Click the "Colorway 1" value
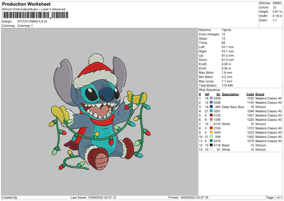 click(x=25, y=26)
